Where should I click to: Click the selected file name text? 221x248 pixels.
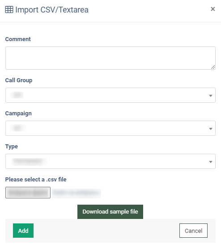(76, 193)
